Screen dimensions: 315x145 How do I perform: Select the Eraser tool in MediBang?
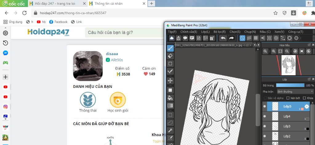click(x=170, y=56)
